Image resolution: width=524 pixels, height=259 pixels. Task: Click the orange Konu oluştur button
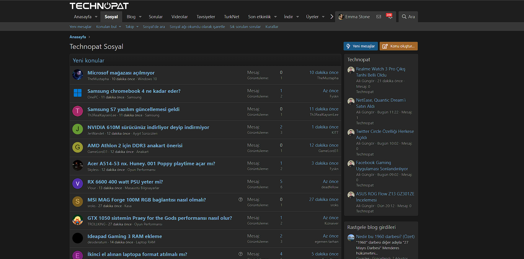point(399,46)
